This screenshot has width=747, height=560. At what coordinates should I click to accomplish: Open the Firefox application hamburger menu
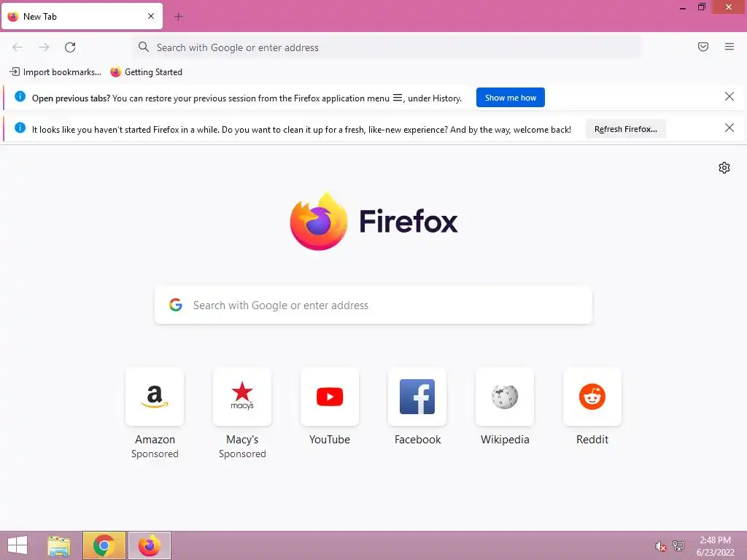pyautogui.click(x=729, y=47)
